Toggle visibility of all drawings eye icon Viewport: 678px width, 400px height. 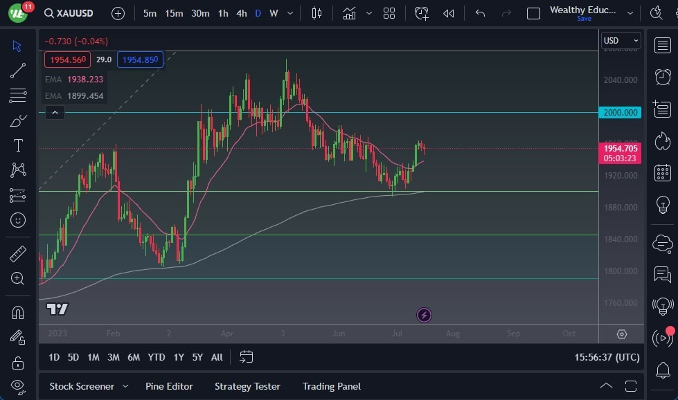(18, 385)
